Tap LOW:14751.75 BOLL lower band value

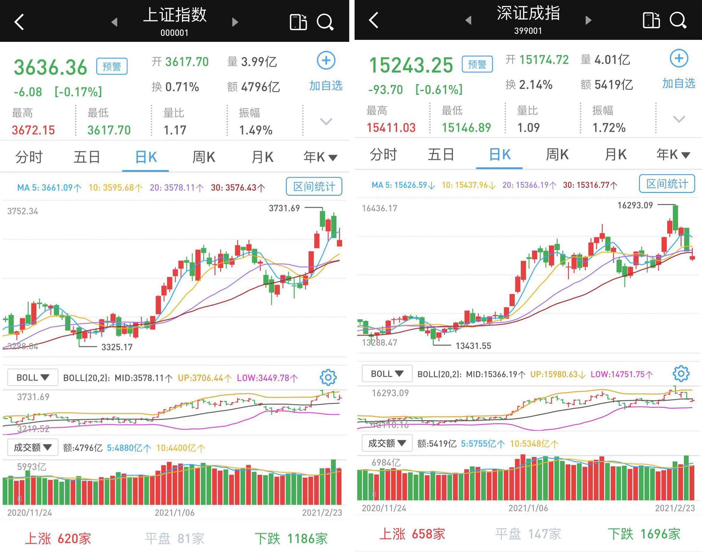pyautogui.click(x=621, y=374)
